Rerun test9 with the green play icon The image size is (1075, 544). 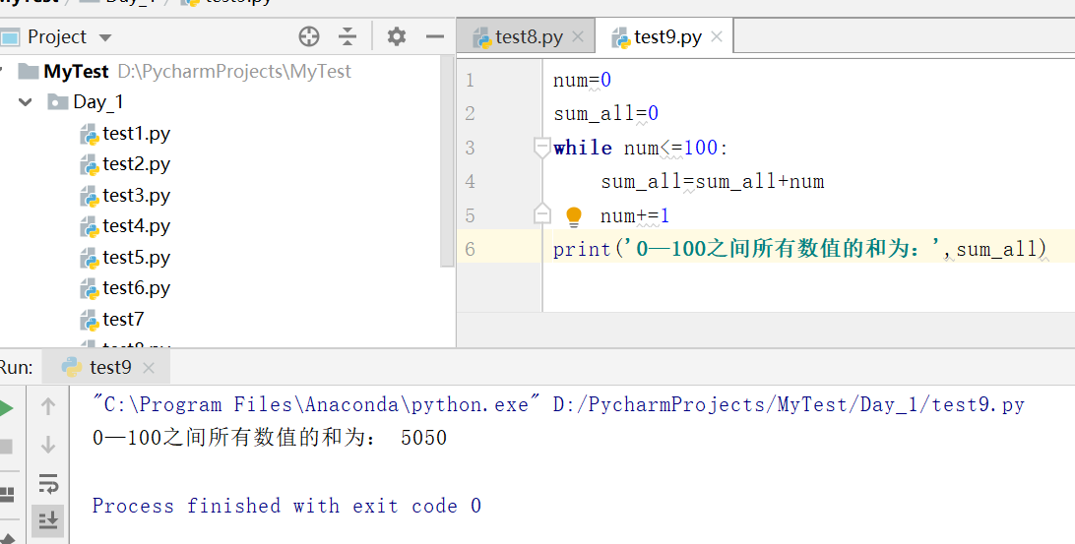pos(6,408)
